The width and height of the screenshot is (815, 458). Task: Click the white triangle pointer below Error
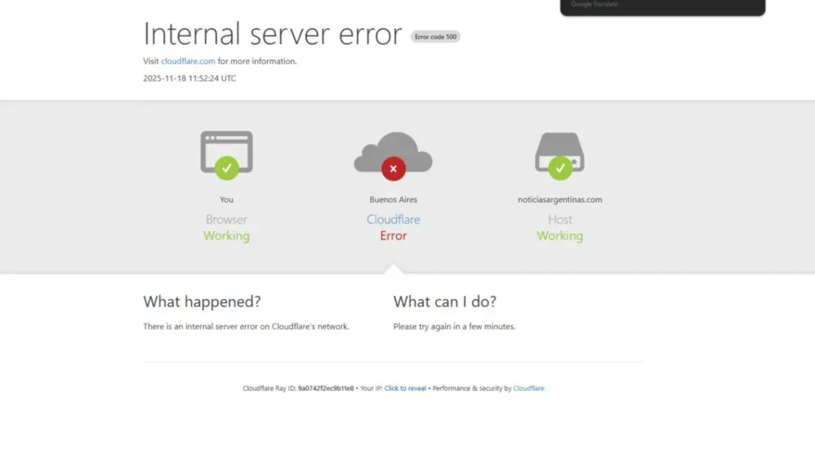tap(393, 269)
